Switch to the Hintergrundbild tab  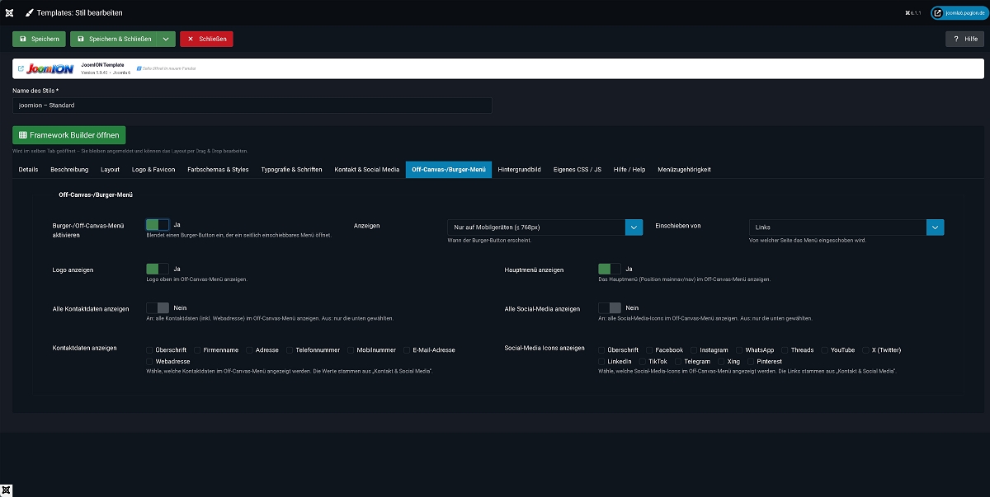click(519, 170)
